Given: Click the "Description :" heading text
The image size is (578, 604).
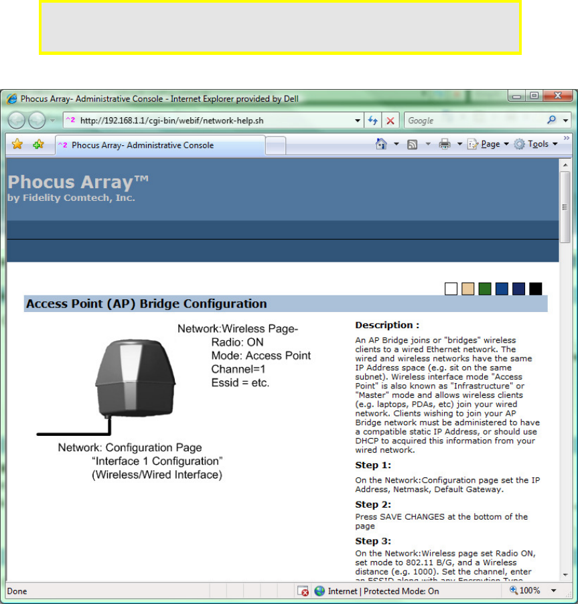Looking at the screenshot, I should pyautogui.click(x=387, y=325).
